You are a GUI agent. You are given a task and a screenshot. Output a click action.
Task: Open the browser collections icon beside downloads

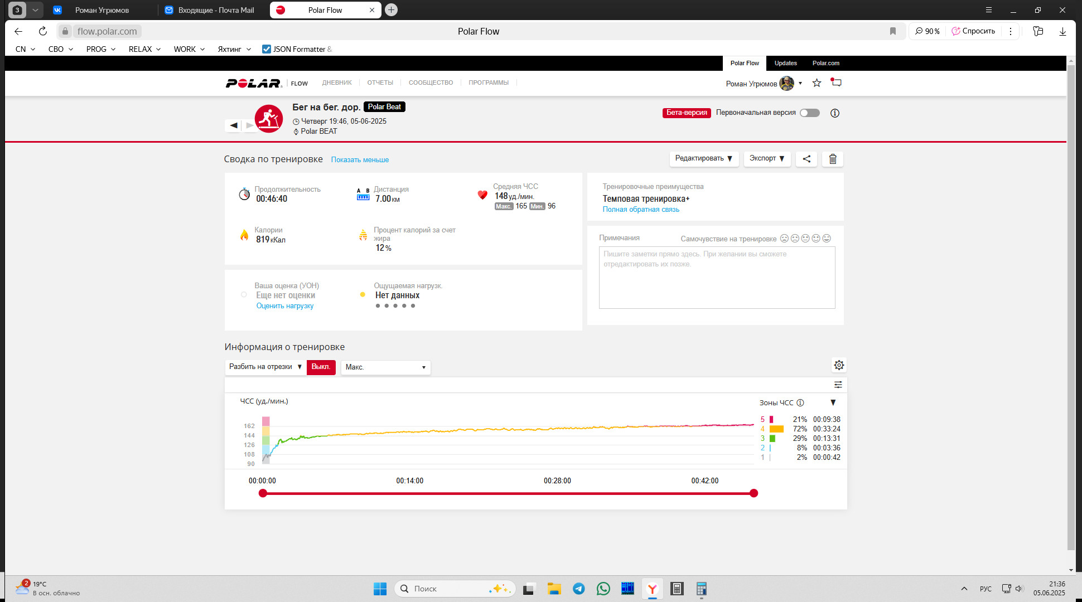point(1038,31)
